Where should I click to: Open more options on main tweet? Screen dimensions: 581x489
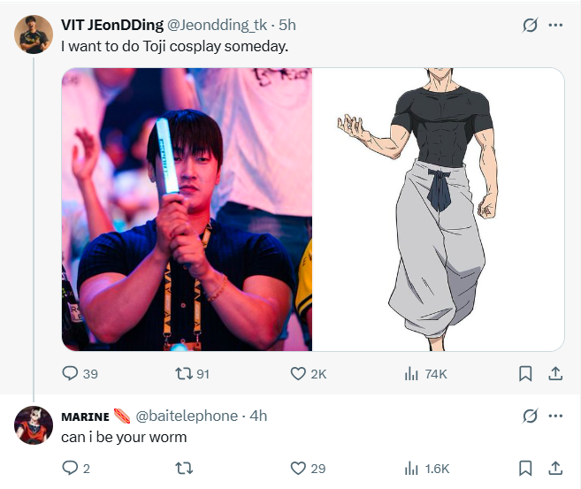pos(555,25)
